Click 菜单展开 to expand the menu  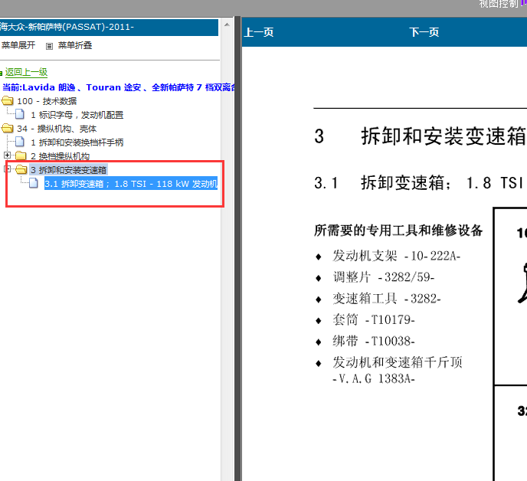[x=18, y=45]
